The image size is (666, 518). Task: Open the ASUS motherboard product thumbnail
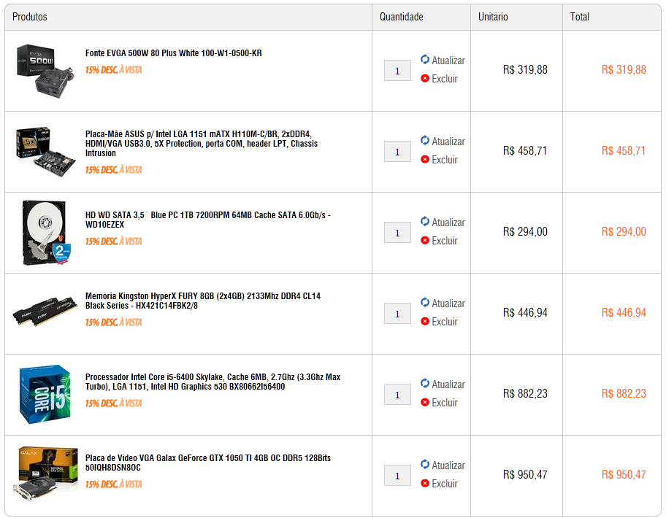tap(45, 151)
